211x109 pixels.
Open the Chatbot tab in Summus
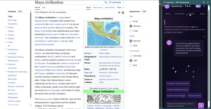tap(191, 14)
